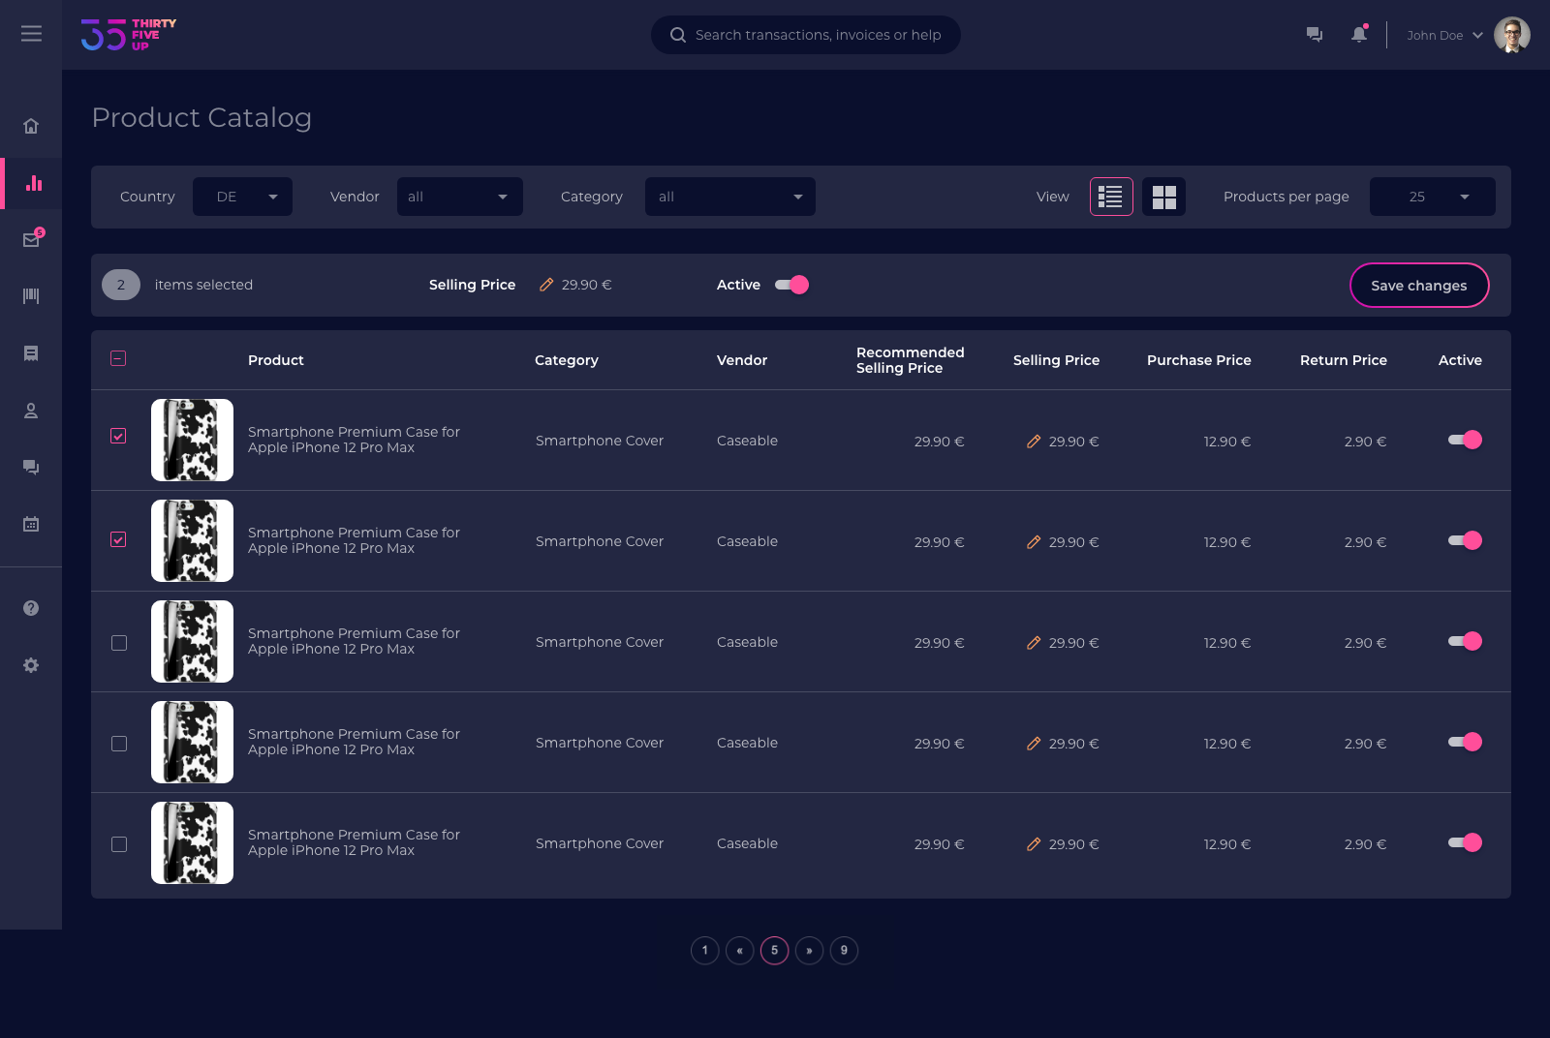
Task: Switch to grid view
Action: [1163, 197]
